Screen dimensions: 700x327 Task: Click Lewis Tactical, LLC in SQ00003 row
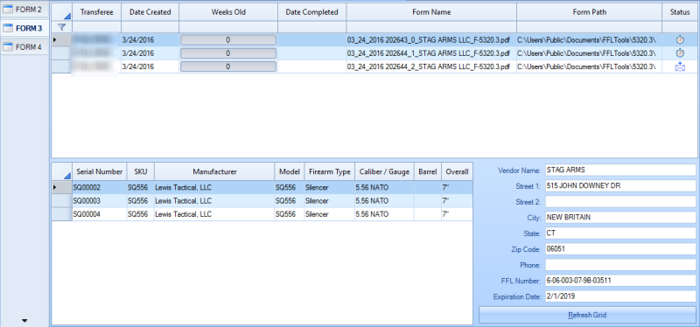point(214,201)
